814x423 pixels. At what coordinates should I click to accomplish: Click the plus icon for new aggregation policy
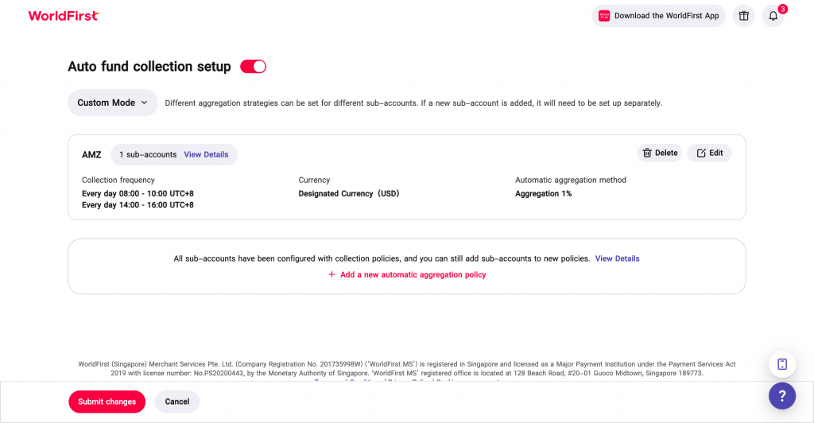coord(332,275)
